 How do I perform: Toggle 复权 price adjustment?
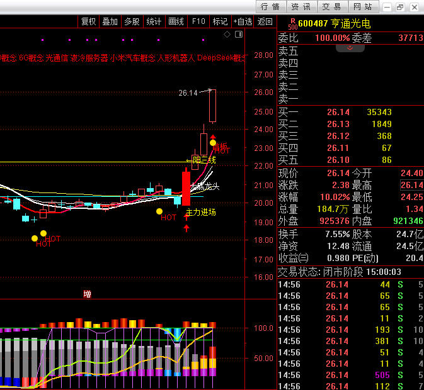pyautogui.click(x=88, y=21)
